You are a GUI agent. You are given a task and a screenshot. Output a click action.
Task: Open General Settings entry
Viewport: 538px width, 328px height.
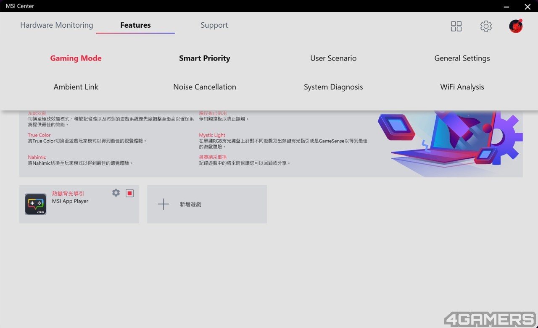(x=462, y=58)
